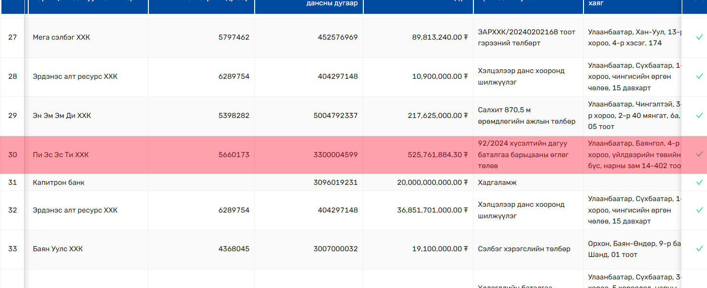707x288 pixels.
Task: Click the checkmark beside Капитрон банк's Хадгаламж row
Action: pyautogui.click(x=699, y=182)
